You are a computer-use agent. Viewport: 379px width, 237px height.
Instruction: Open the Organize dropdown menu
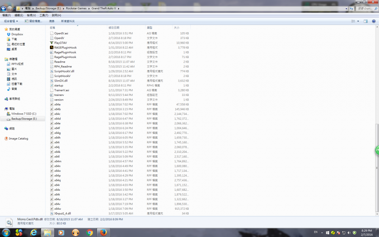click(x=11, y=21)
